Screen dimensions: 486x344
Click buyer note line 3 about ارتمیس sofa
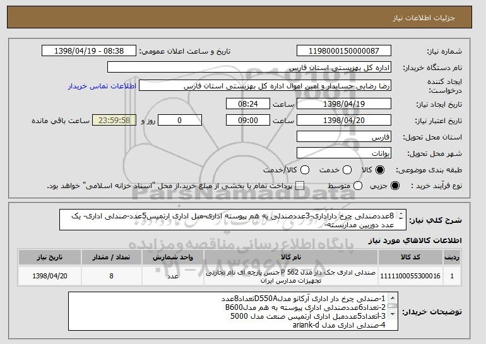click(x=308, y=316)
